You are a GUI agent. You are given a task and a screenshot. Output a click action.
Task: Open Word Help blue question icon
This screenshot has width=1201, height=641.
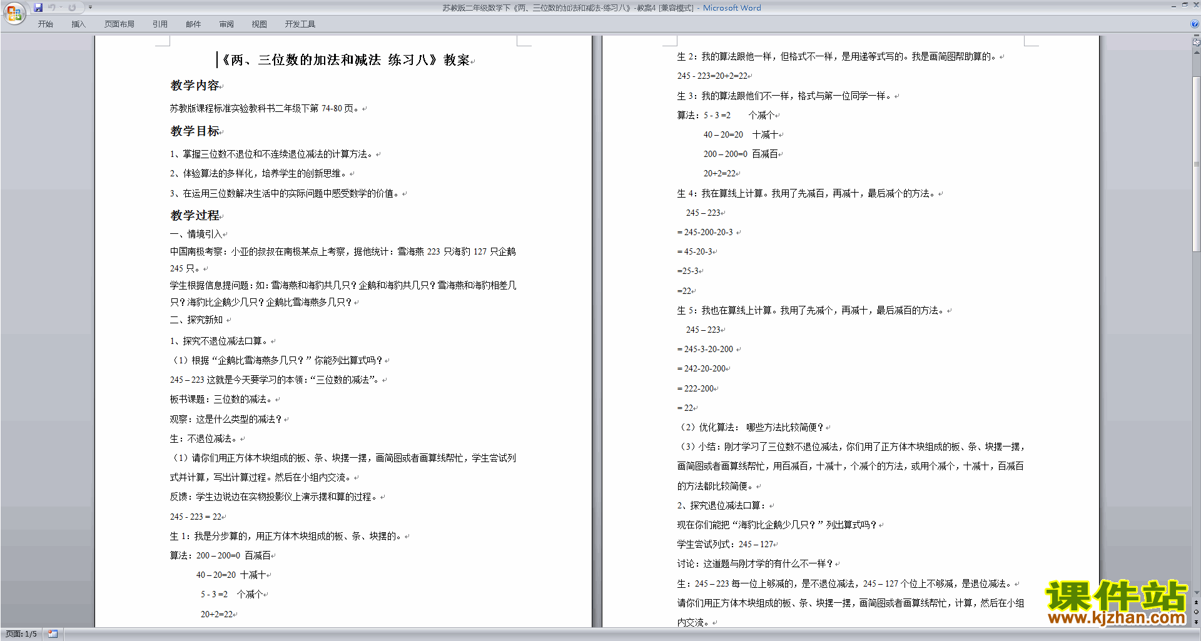coord(1195,24)
